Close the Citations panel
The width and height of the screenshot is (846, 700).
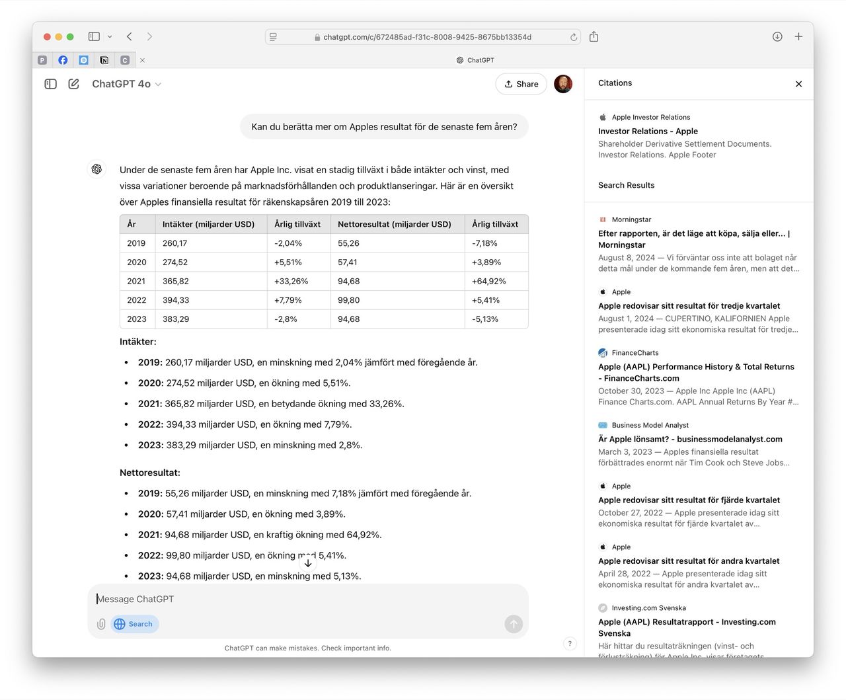798,84
